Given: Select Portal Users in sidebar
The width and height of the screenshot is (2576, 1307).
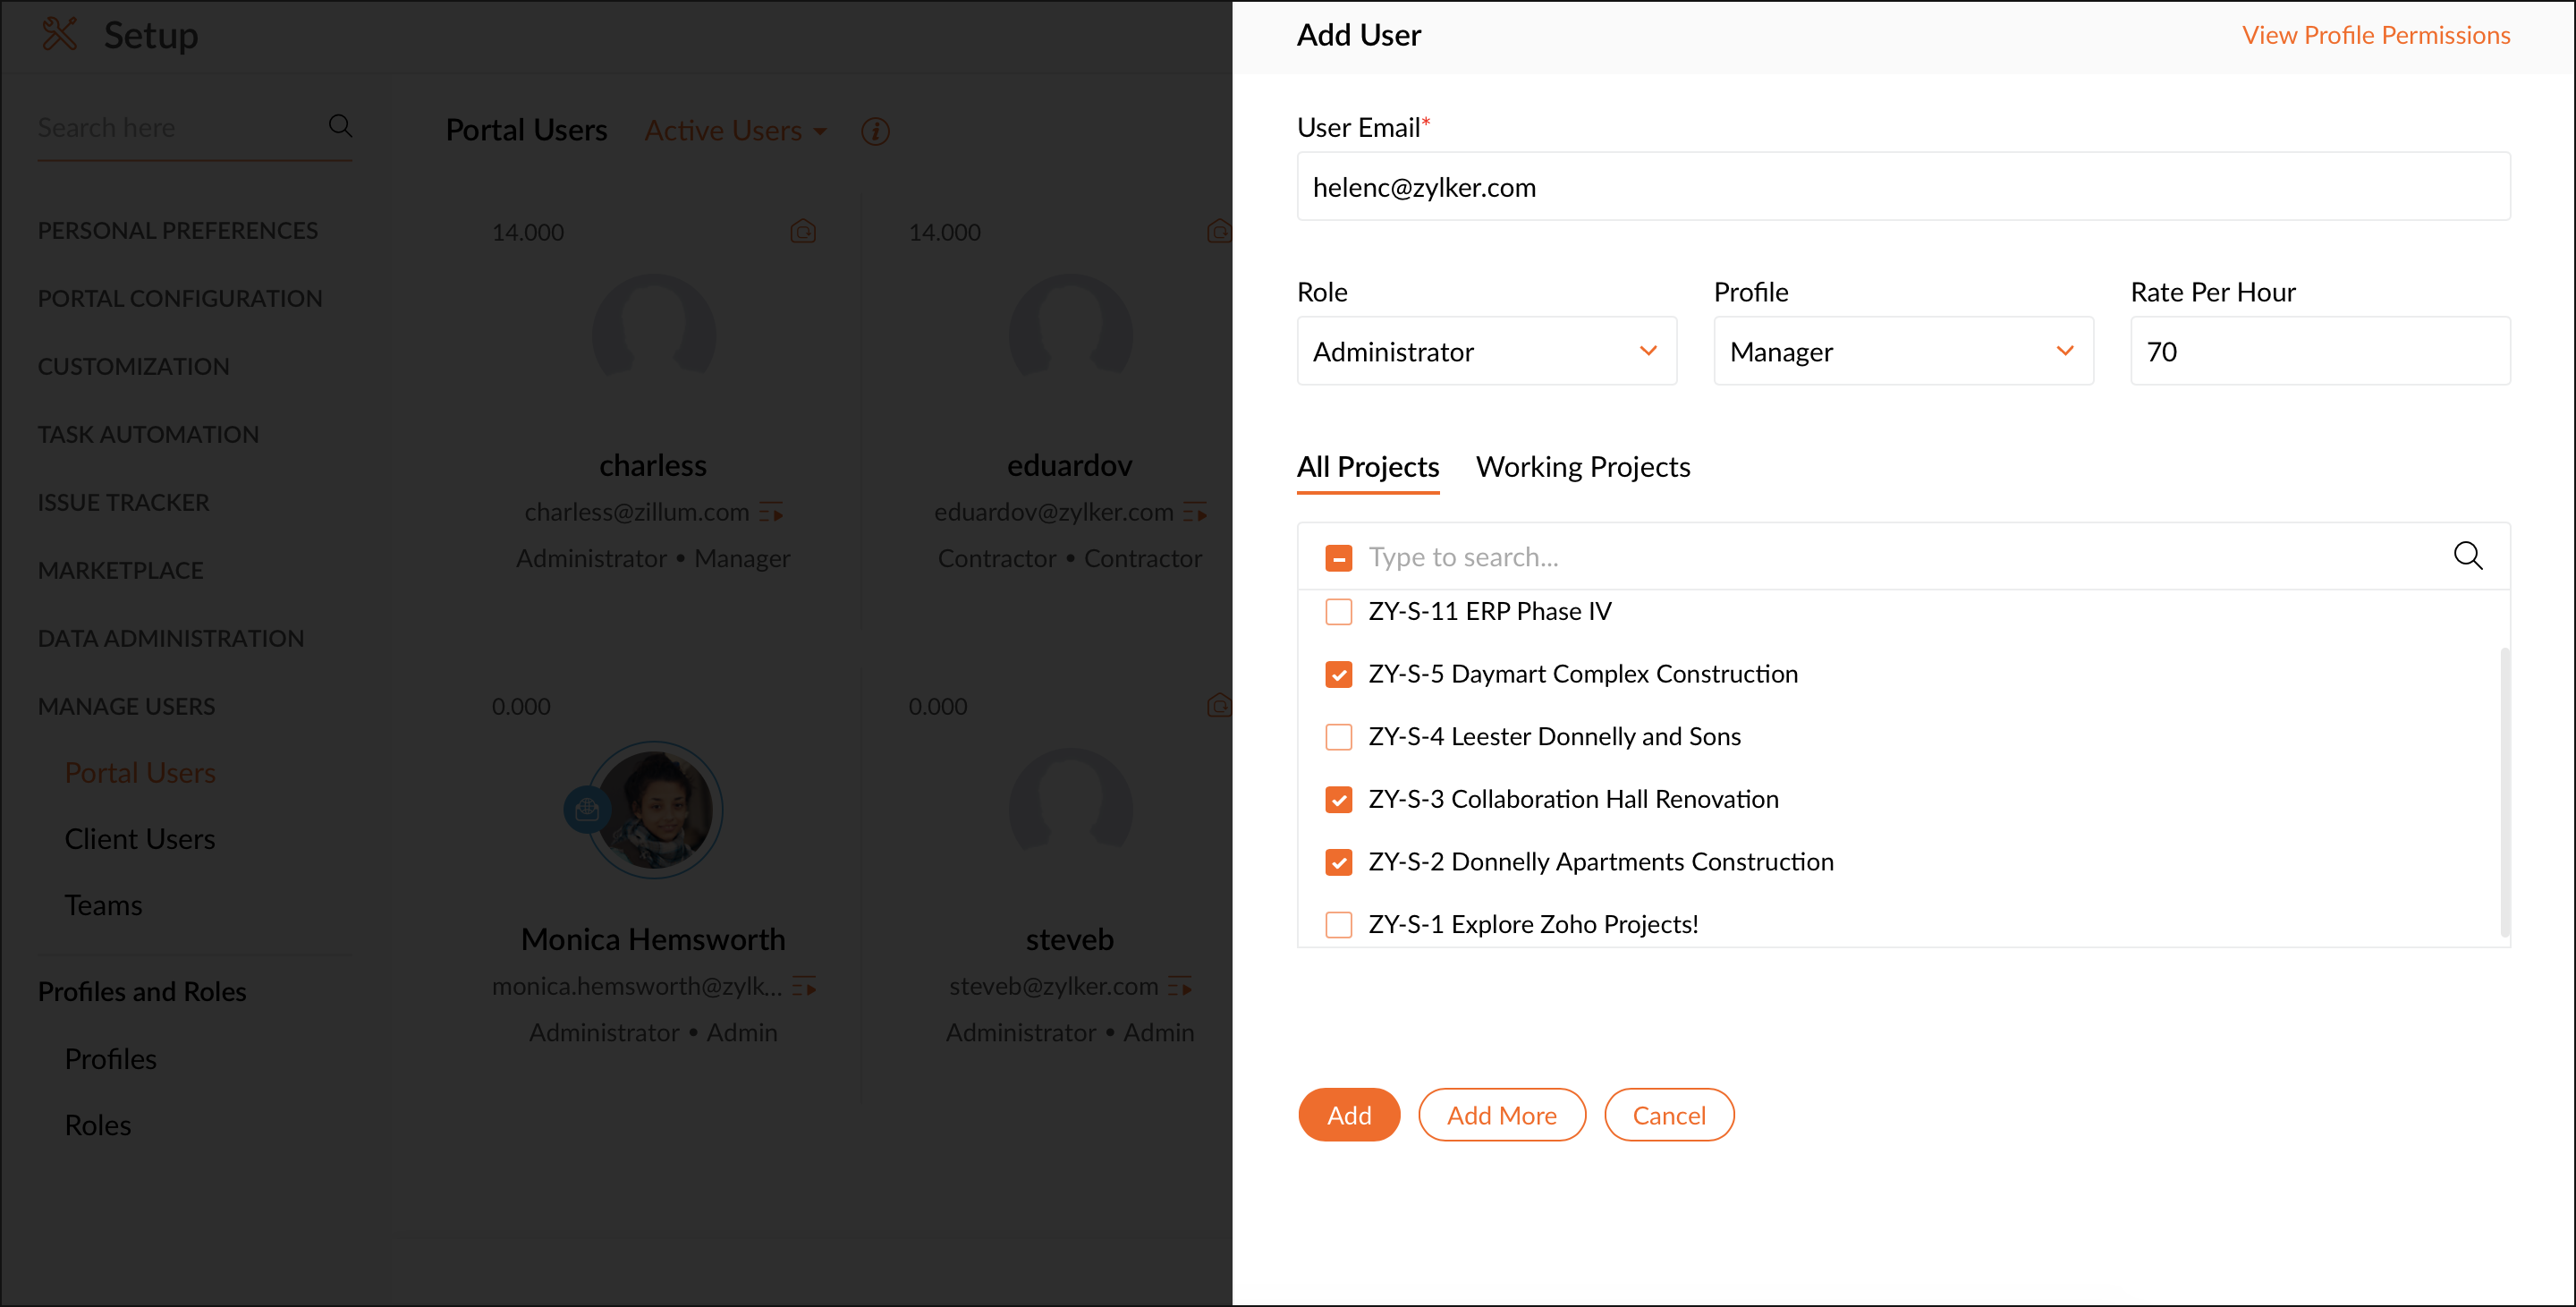Looking at the screenshot, I should [140, 773].
